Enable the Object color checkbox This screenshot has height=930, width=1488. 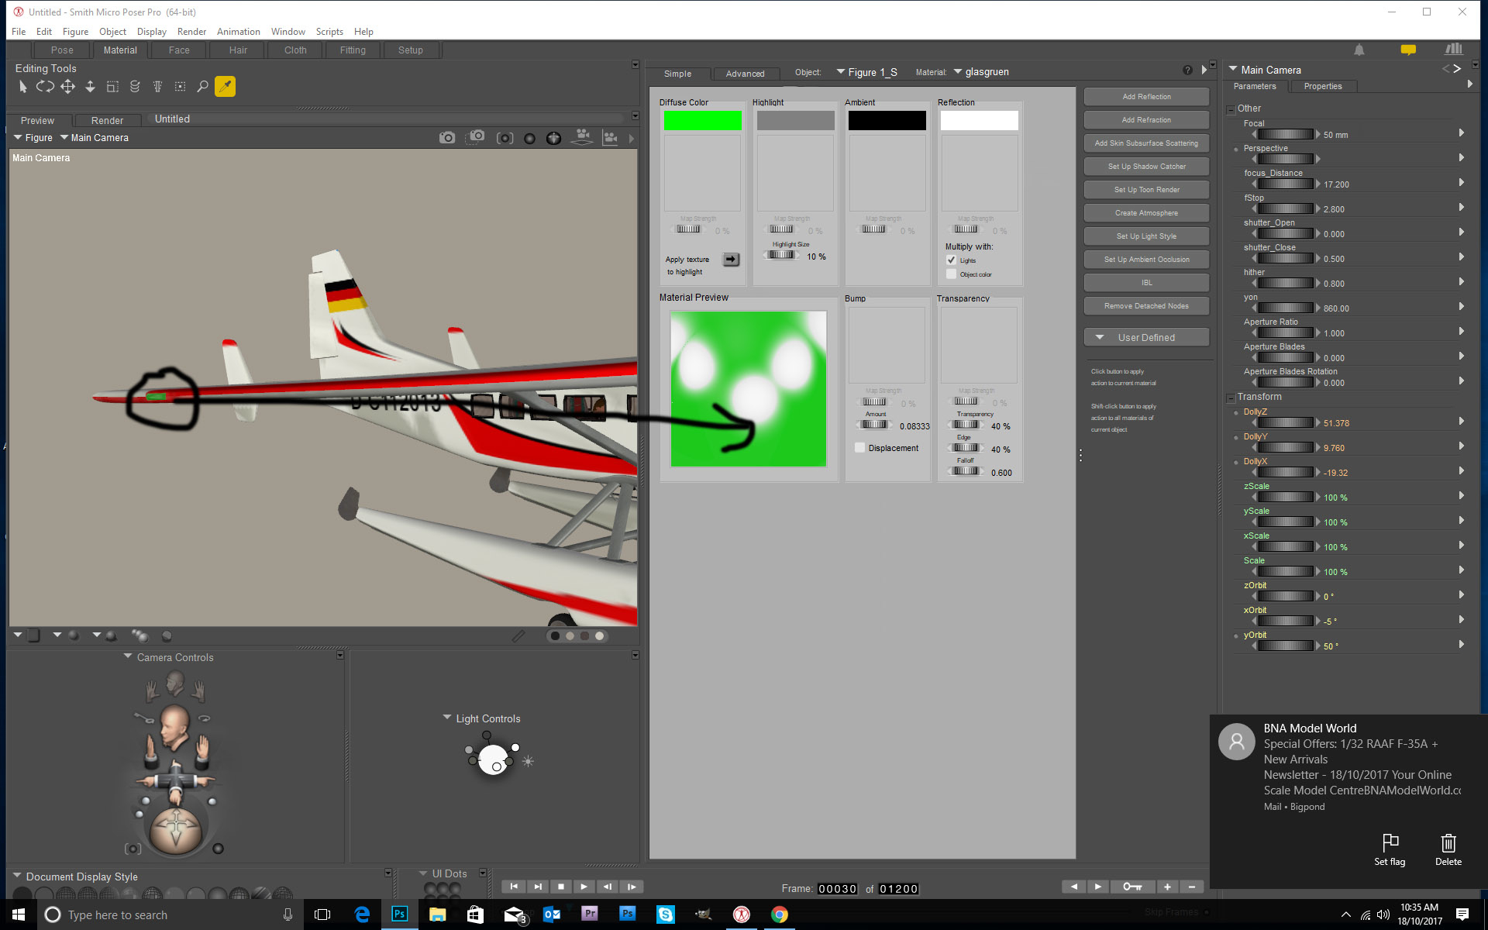coord(952,274)
